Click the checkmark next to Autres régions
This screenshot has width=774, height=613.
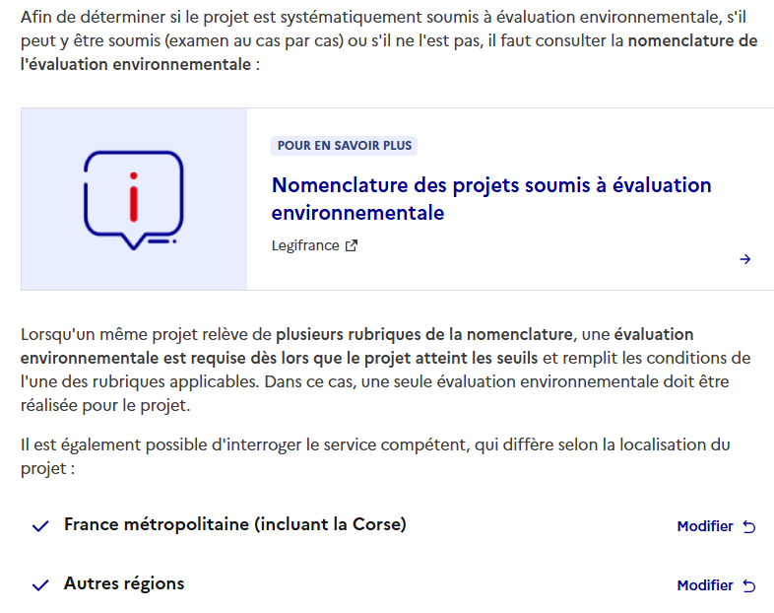40,585
